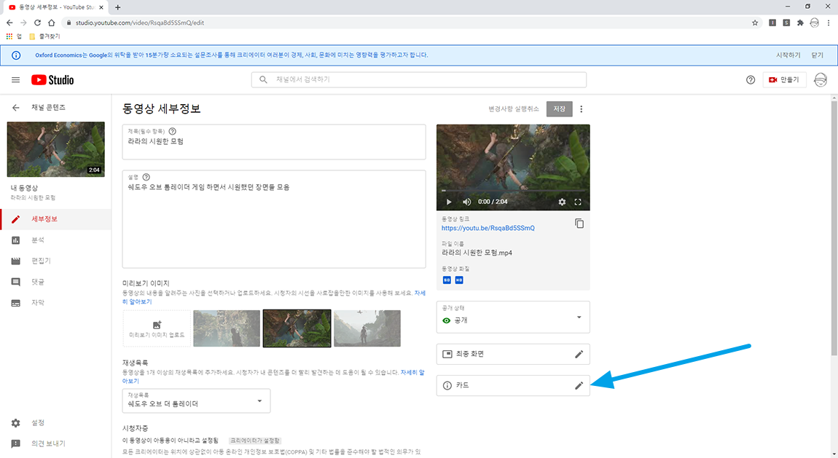Open 설정 settings in sidebar
The image size is (838, 458).
pos(55,423)
